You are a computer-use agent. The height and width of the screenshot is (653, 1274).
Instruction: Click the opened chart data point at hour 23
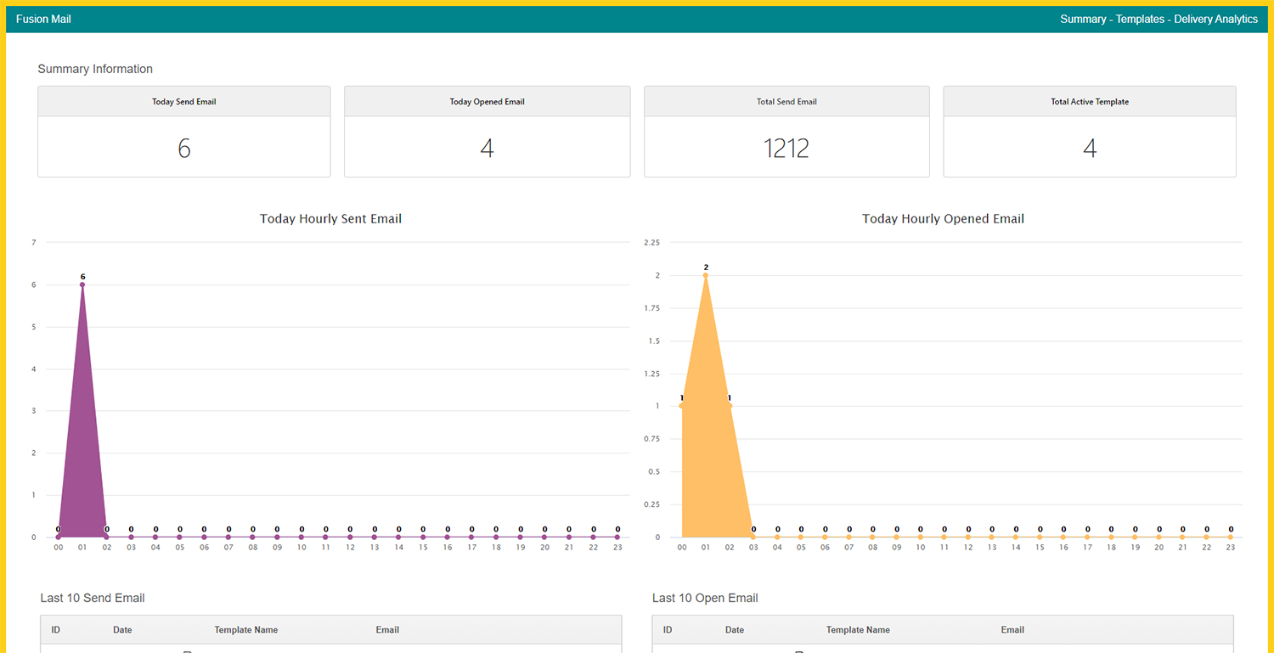1230,537
